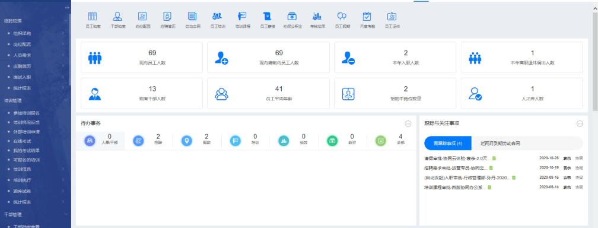The height and width of the screenshot is (228, 598).
Task: Collapse the left sidebar with top toggle icon
Action: [66, 8]
